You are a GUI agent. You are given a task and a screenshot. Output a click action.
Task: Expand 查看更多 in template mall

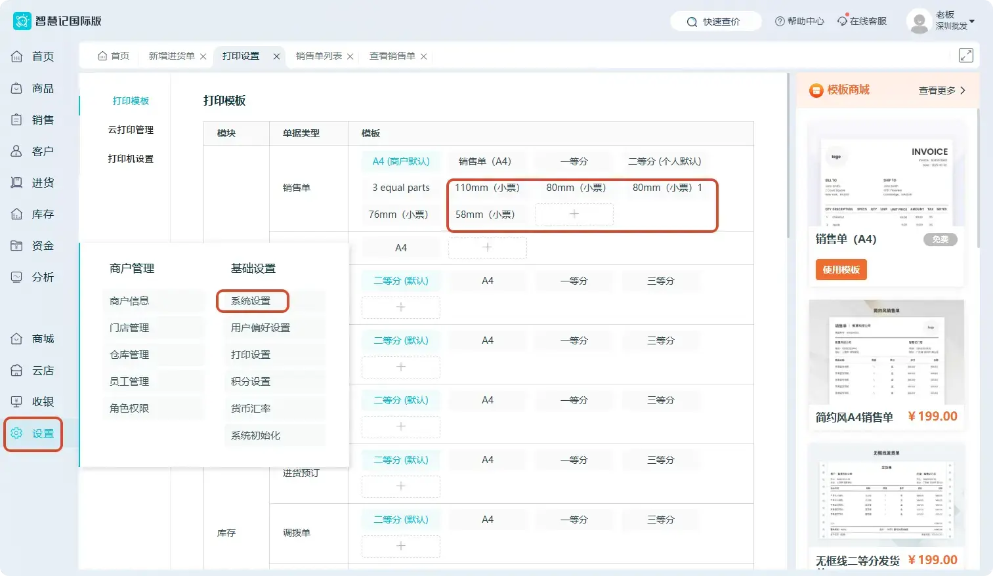point(942,91)
